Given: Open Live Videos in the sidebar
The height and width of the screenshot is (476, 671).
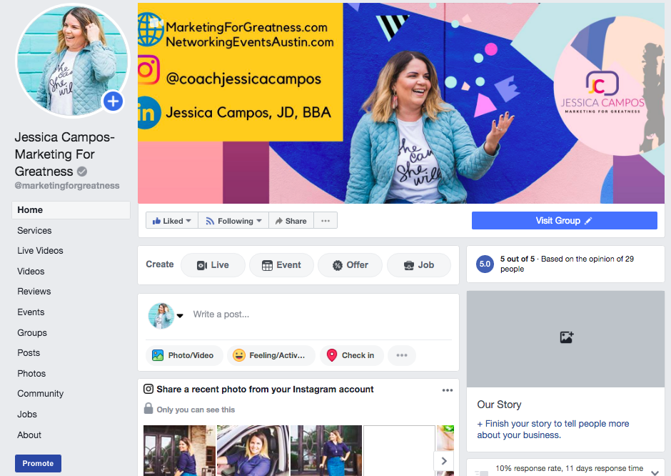Looking at the screenshot, I should pyautogui.click(x=40, y=251).
